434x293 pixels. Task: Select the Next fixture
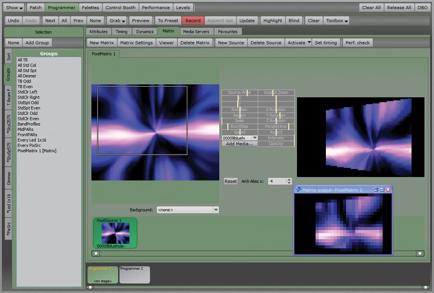(x=50, y=20)
